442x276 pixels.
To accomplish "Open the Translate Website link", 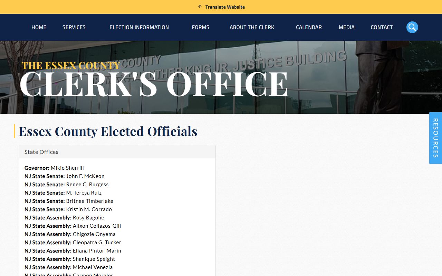I will (x=225, y=7).
